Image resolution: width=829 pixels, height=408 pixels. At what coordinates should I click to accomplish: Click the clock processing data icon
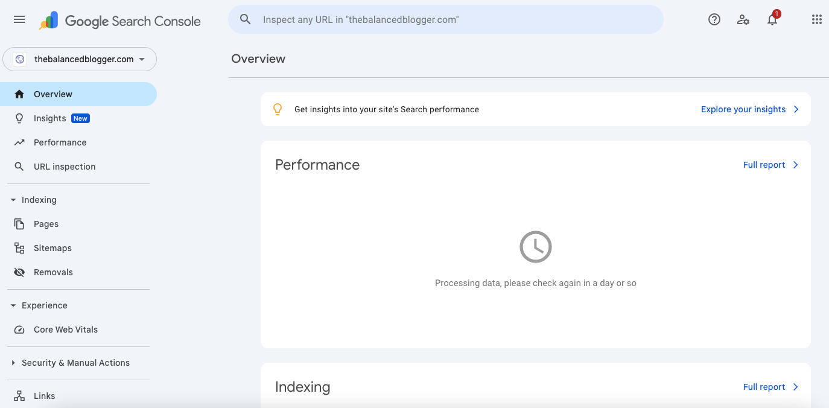[x=535, y=247]
